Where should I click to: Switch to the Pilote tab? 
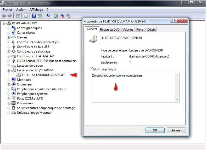click(140, 30)
